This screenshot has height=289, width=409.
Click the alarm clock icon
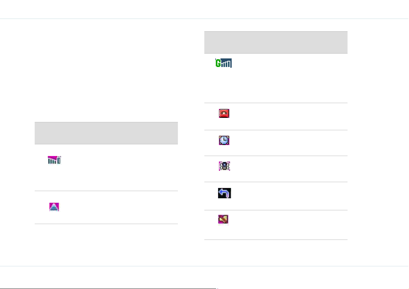pos(224,140)
